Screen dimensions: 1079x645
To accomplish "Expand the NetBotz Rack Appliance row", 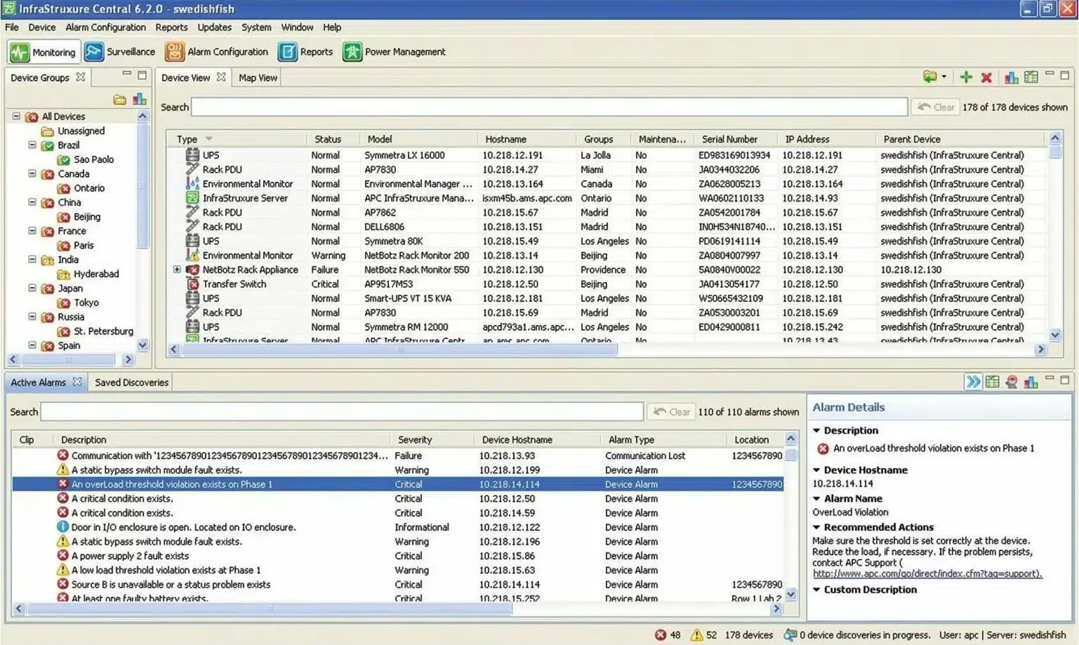I will point(177,269).
